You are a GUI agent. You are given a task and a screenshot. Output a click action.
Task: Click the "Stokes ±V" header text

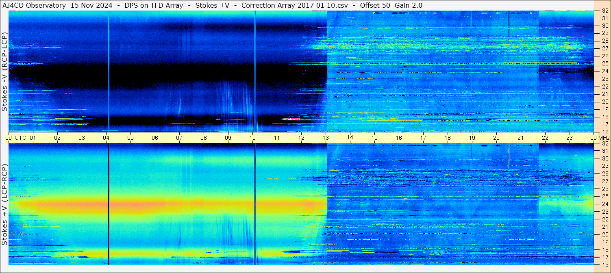(x=212, y=5)
